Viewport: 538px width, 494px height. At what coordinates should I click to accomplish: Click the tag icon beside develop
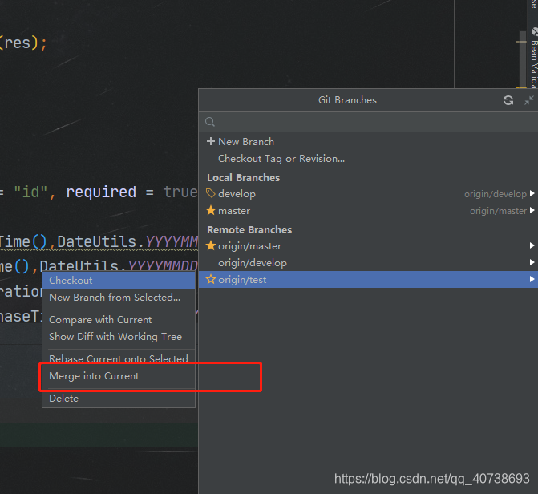211,193
